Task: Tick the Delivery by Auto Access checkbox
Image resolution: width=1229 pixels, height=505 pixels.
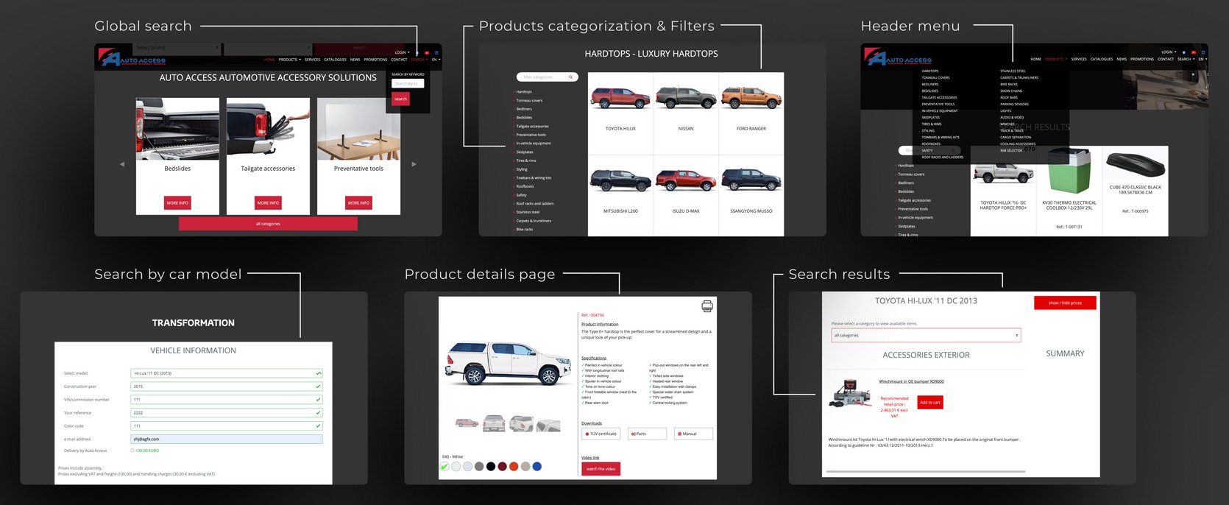Action: point(132,451)
